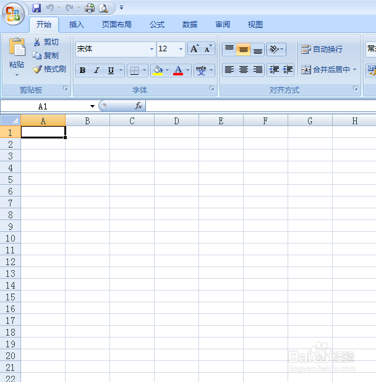Click the fx insert function icon
This screenshot has width=376, height=382.
pos(139,106)
